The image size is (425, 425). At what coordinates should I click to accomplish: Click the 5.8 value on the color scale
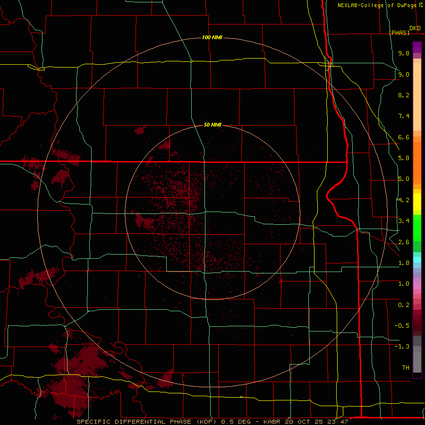404,158
